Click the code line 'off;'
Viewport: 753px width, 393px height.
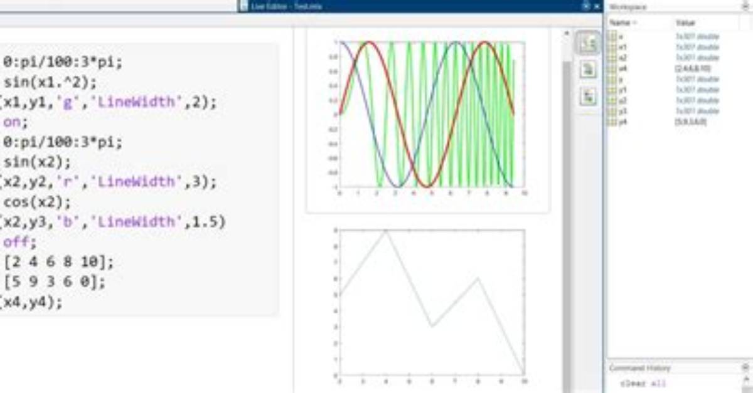pos(20,242)
